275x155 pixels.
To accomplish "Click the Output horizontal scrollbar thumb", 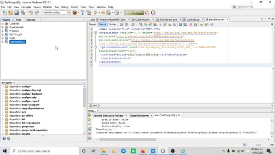I will point(127,139).
